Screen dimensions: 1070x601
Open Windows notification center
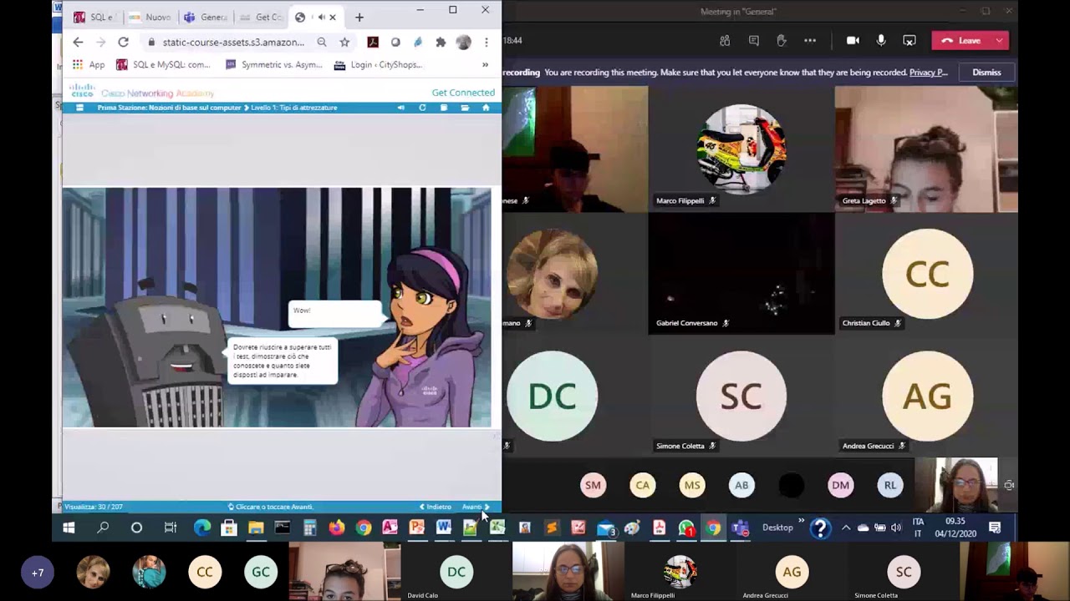(x=995, y=528)
